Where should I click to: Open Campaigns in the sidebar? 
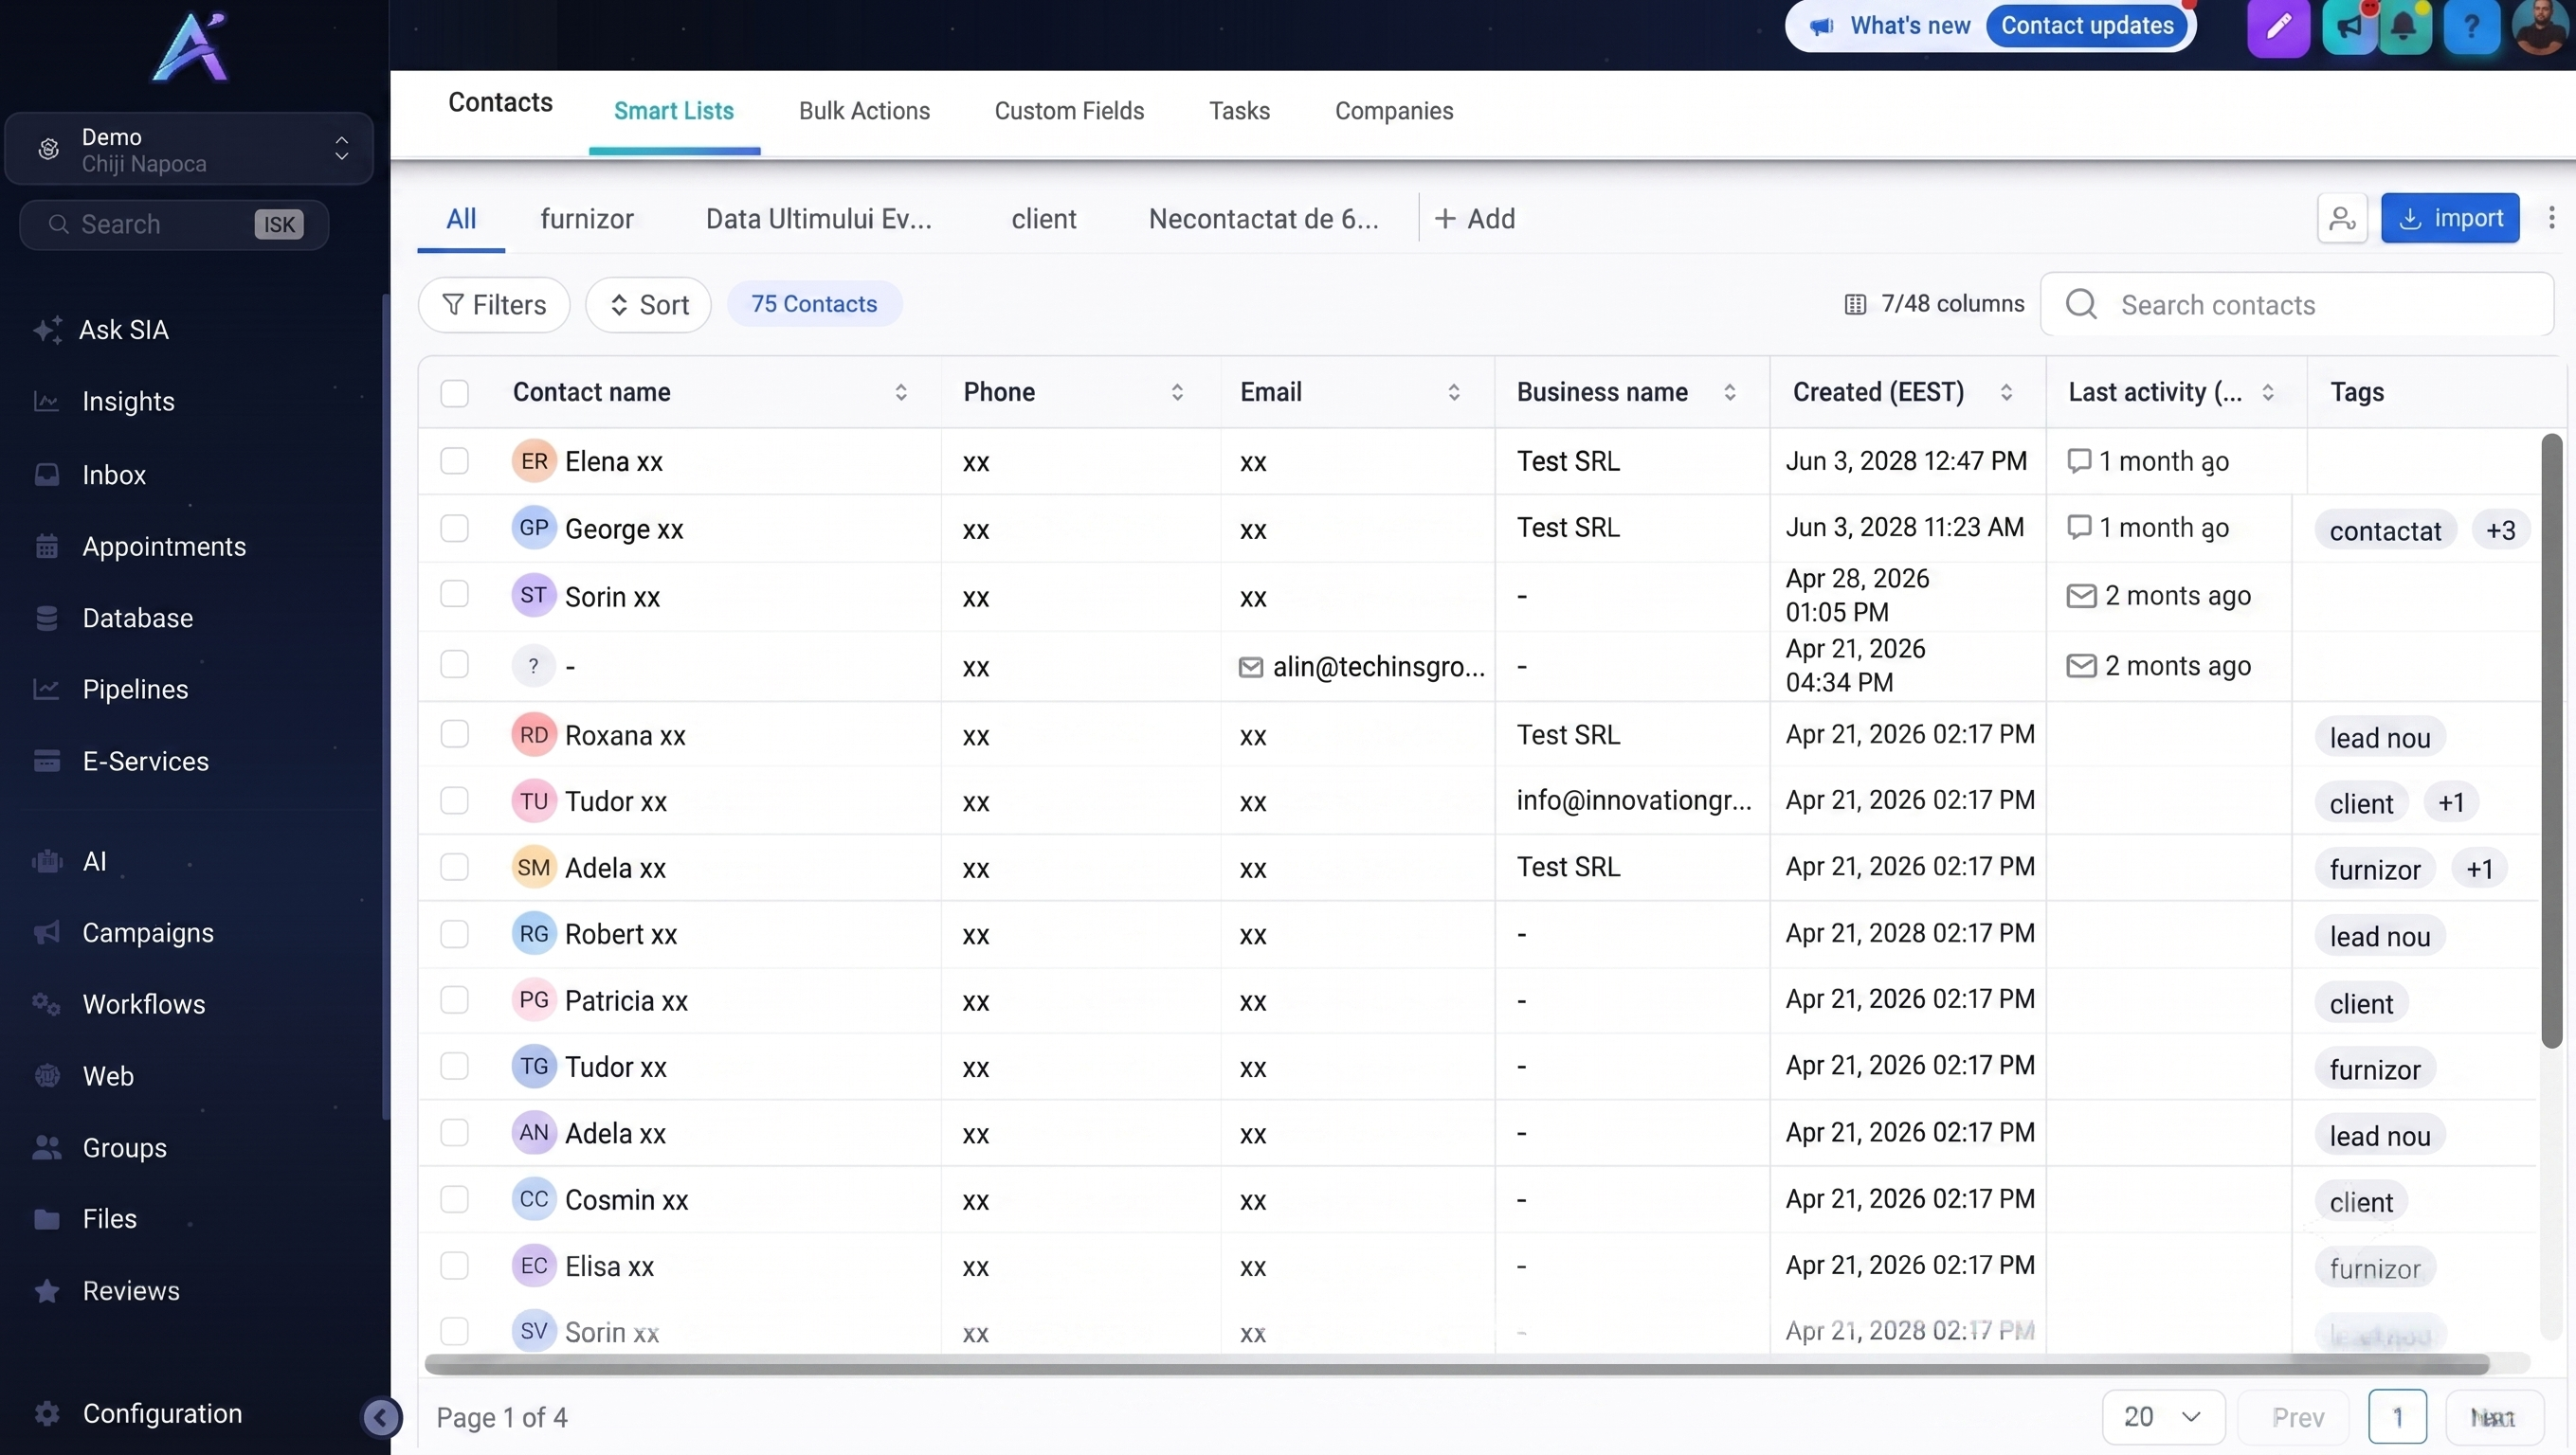click(124, 932)
